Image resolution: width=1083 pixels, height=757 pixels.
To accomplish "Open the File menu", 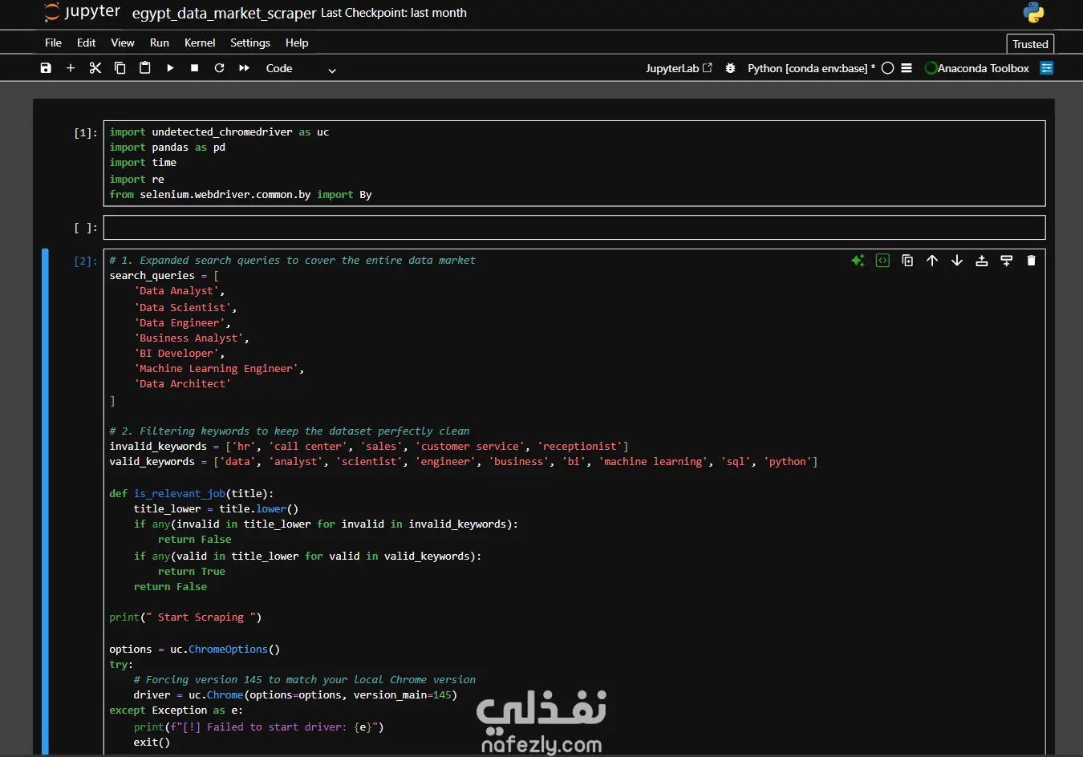I will (54, 43).
